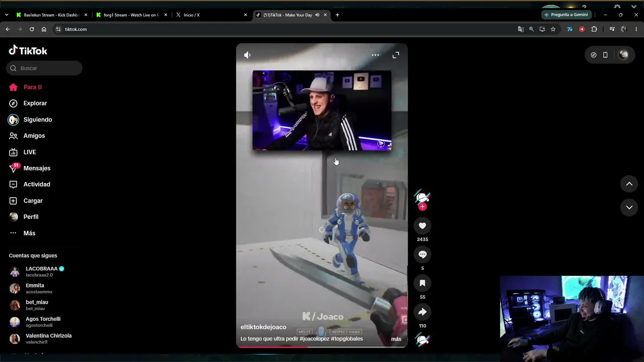Open eltiktokdejoaco creator profile from caption

263,327
